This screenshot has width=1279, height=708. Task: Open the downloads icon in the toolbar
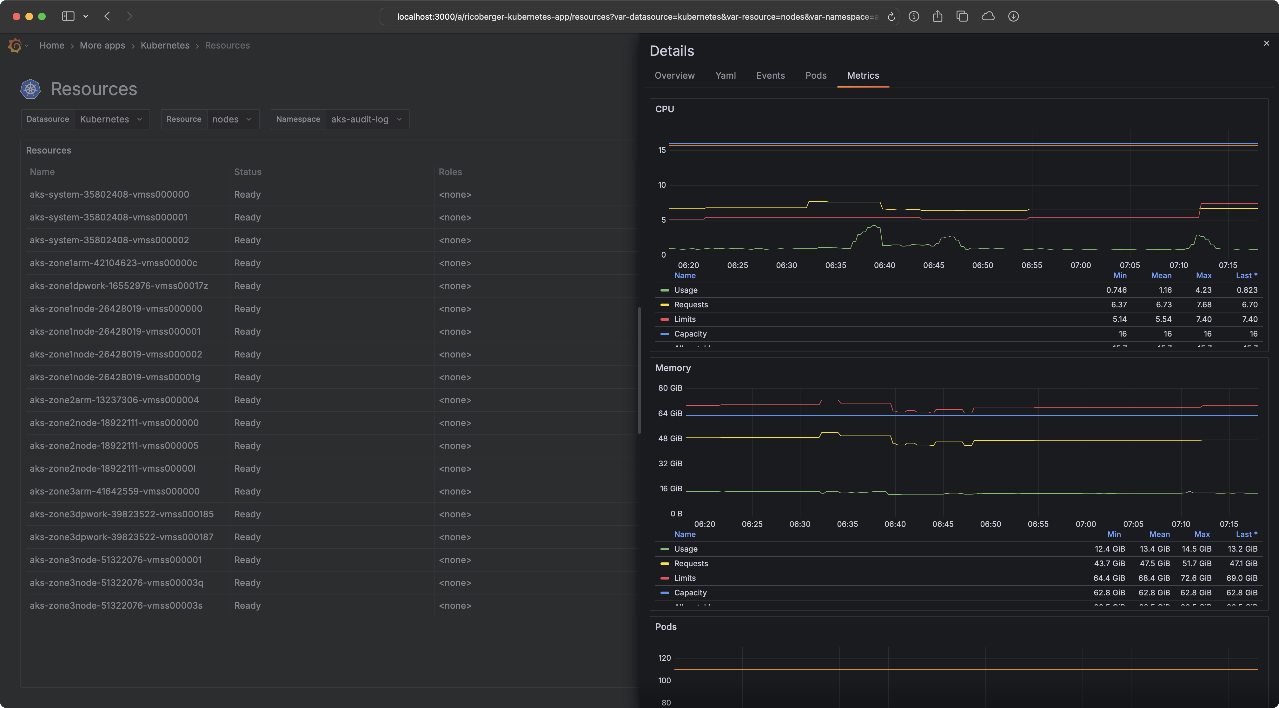[x=1013, y=16]
